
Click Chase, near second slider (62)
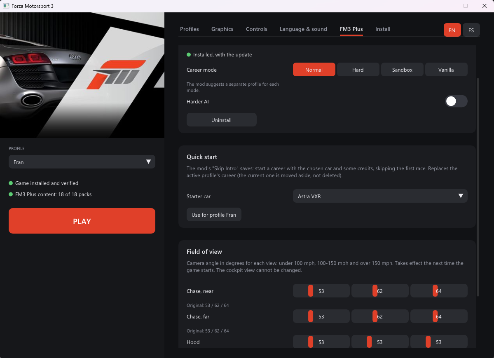point(380,290)
